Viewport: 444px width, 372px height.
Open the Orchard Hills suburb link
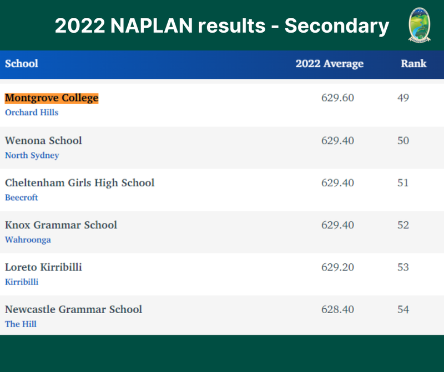pyautogui.click(x=32, y=113)
